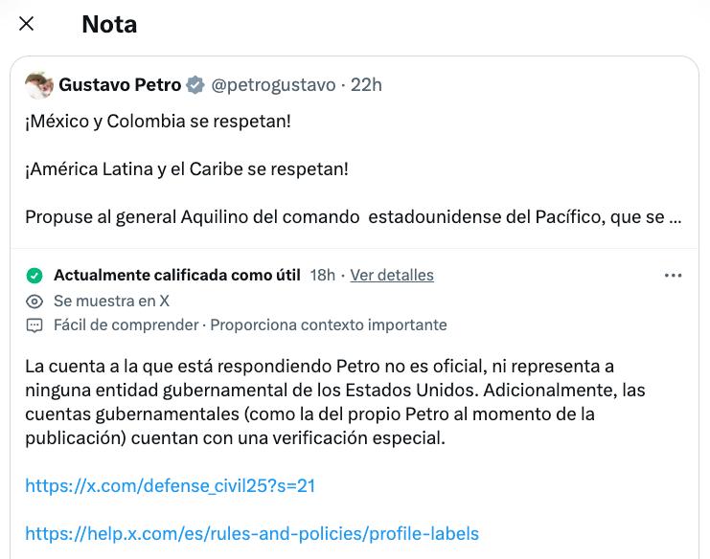Select the "Actualmente calificada como útil" label
710x559 pixels.
click(x=177, y=276)
